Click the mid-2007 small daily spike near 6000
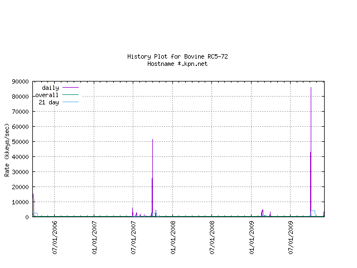Screen dimensions: 357x268 coord(133,212)
